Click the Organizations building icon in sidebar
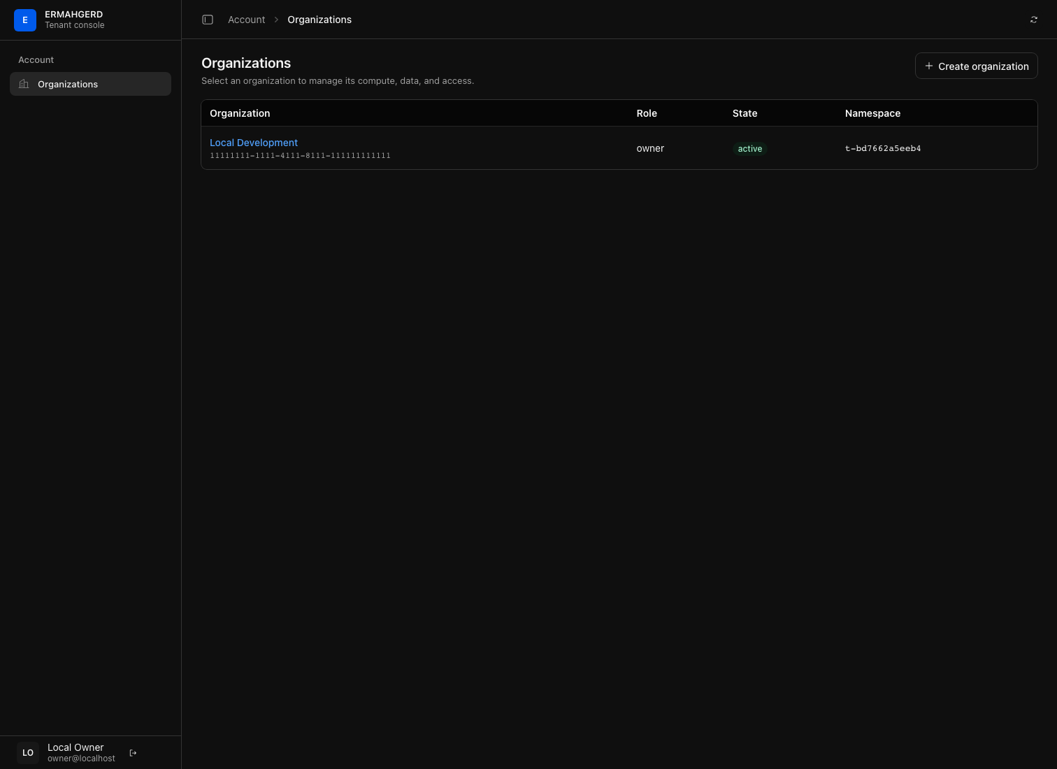Screen dimensions: 1057x769 click(24, 84)
